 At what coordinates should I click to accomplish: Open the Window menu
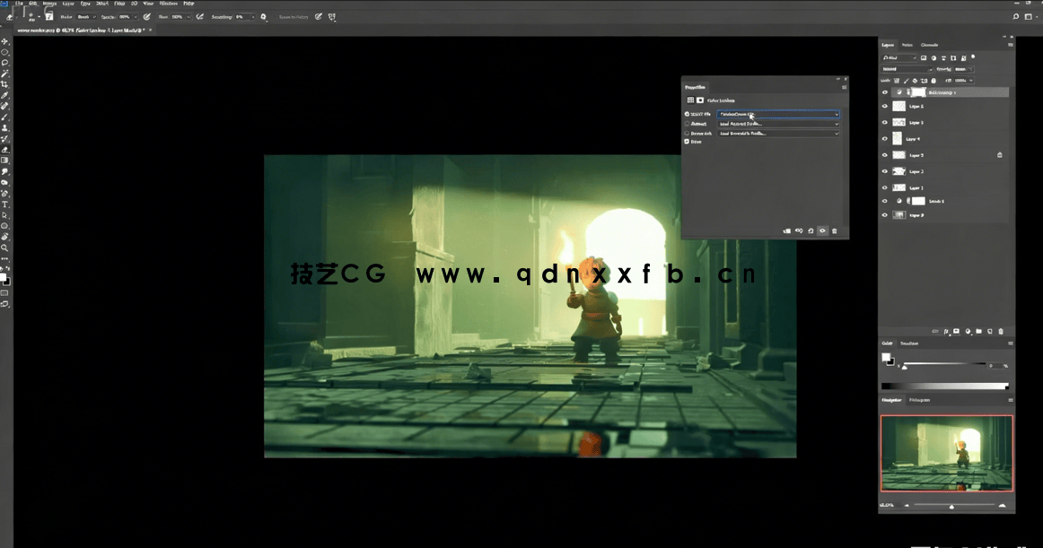tap(168, 4)
